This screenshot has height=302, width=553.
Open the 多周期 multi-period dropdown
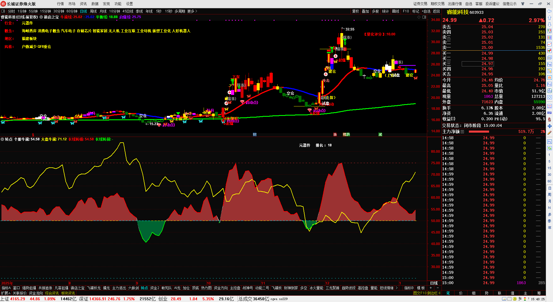coord(180,11)
